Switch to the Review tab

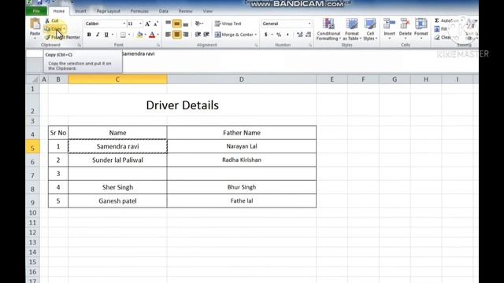tap(186, 11)
